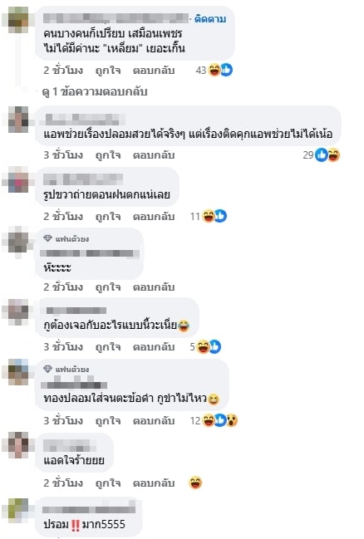The image size is (364, 539).
Task: Open the reaction emojis beside count 5
Action: 209,346
